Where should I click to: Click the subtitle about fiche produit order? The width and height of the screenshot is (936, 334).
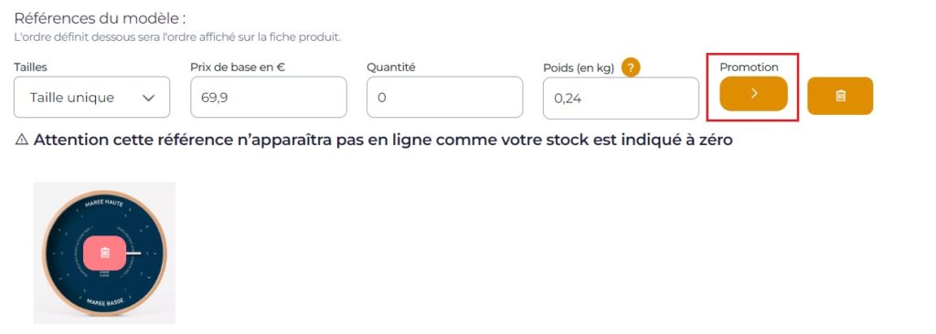[177, 37]
